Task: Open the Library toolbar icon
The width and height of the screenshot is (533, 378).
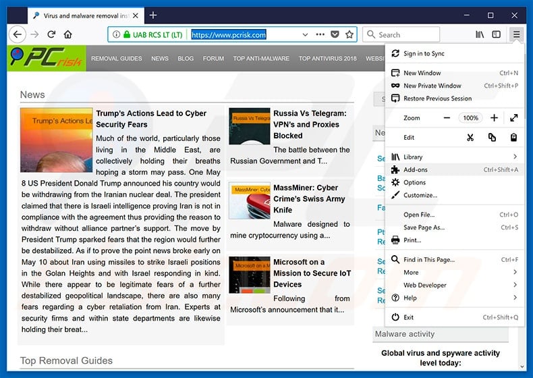Action: point(480,34)
